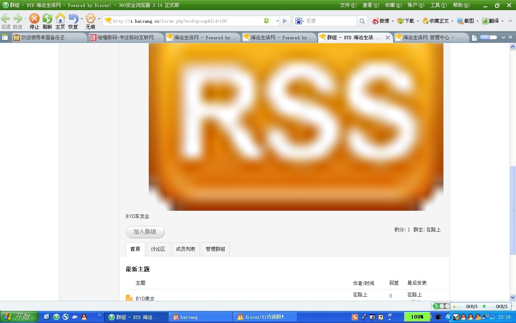
Task: Open the 微博 toolbar item
Action: coord(381,21)
